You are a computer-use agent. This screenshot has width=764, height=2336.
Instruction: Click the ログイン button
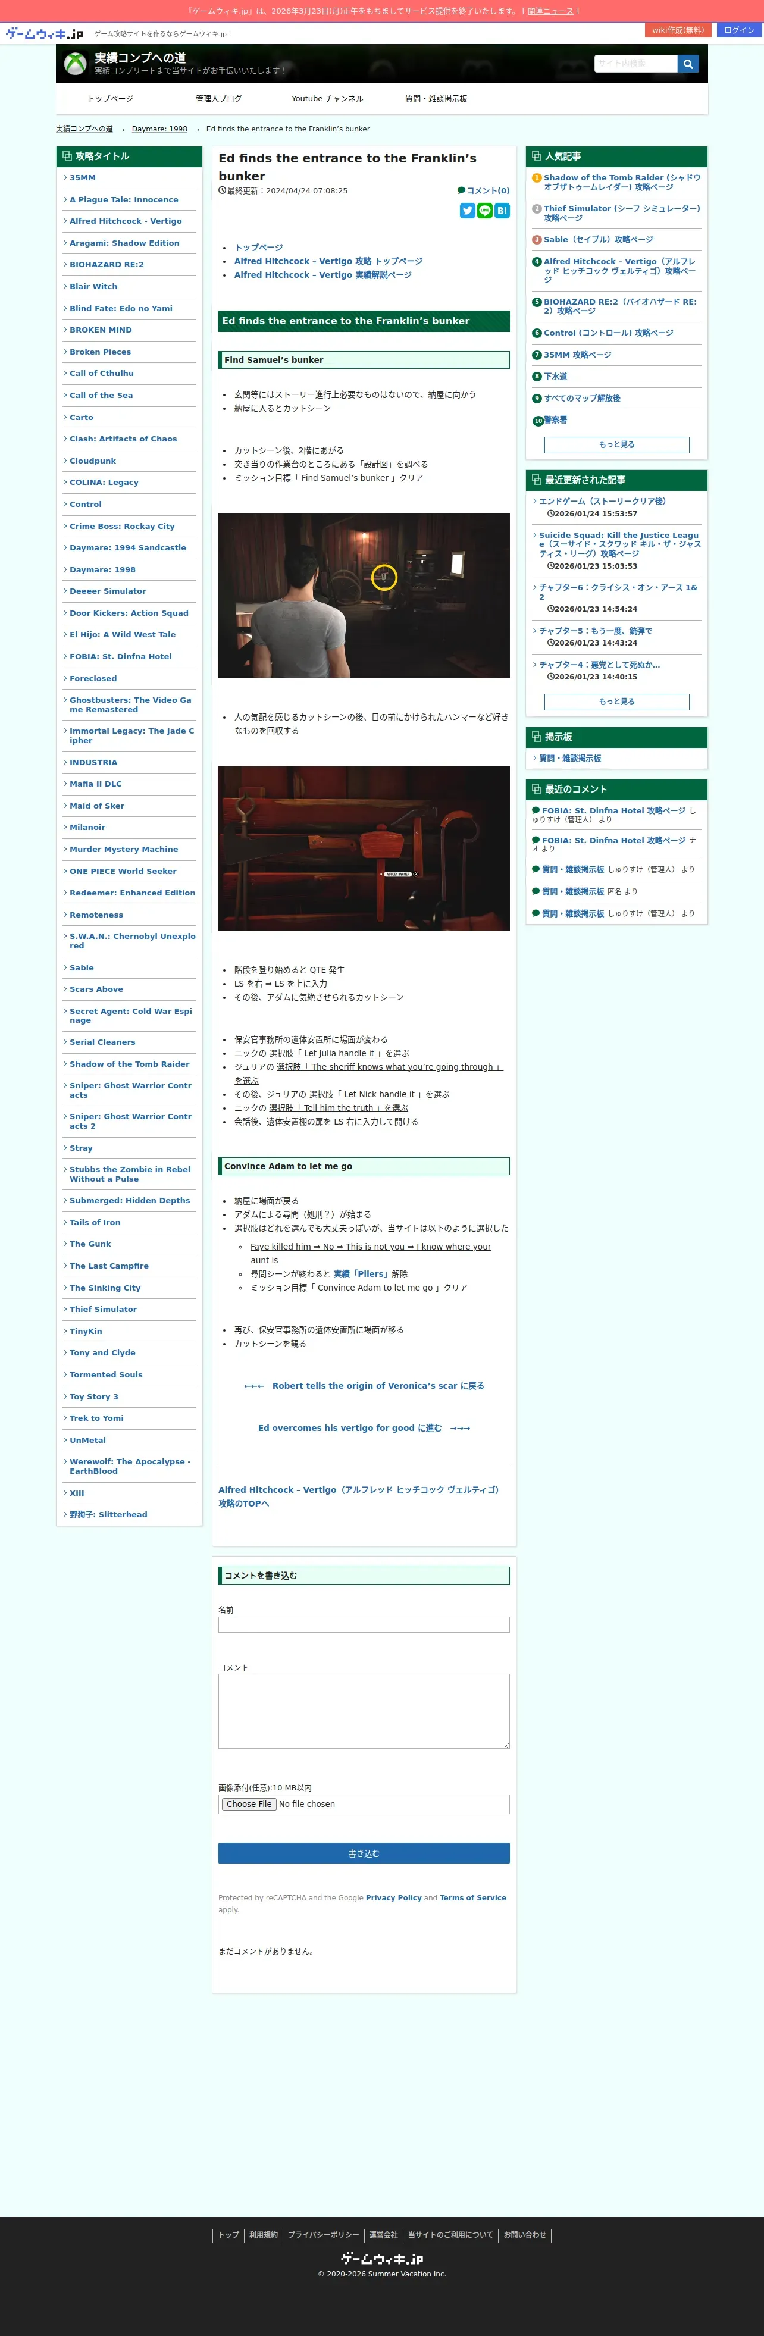coord(740,30)
